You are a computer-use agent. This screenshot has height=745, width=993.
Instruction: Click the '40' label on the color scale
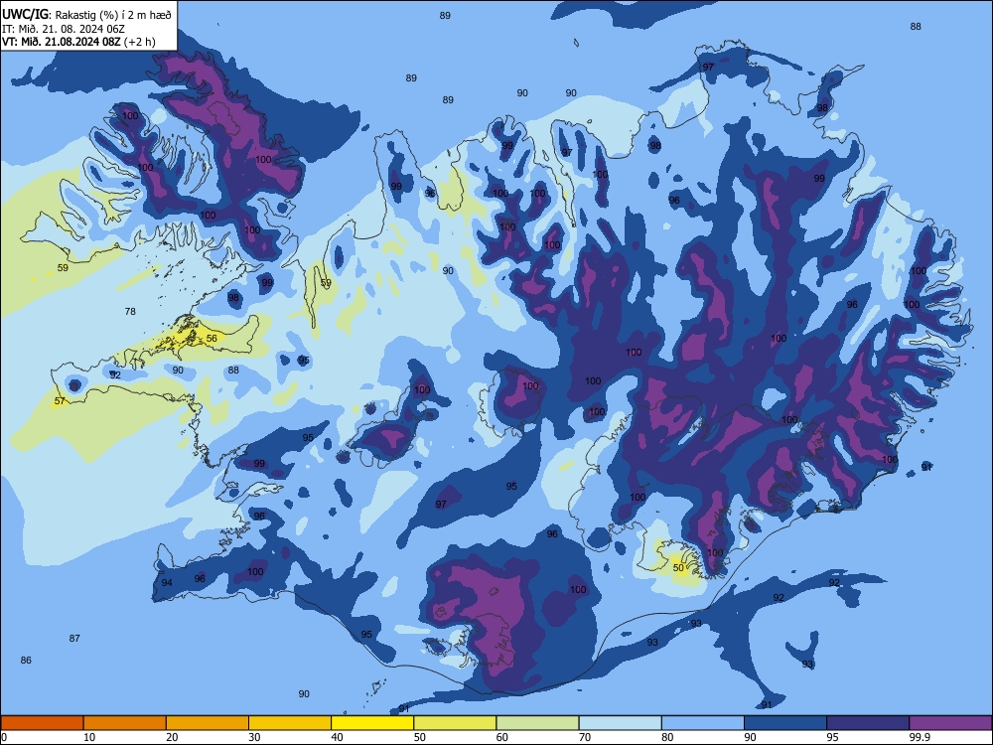click(x=338, y=737)
